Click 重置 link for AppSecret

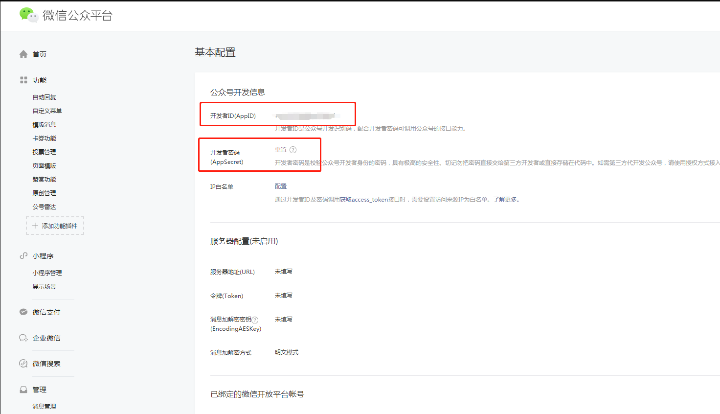point(281,150)
